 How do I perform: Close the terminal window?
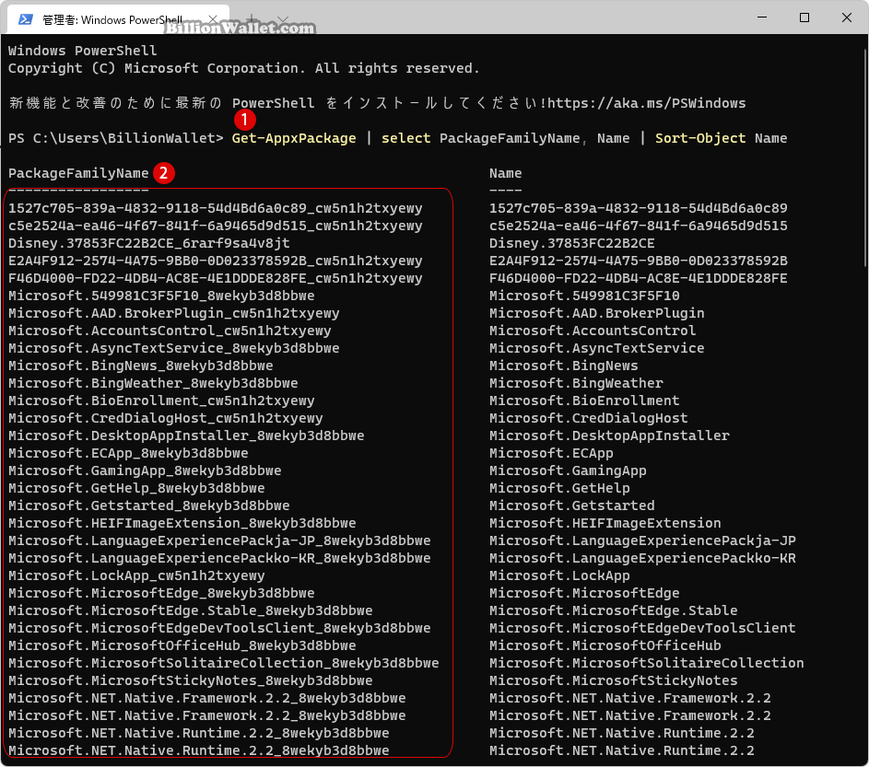[x=846, y=17]
